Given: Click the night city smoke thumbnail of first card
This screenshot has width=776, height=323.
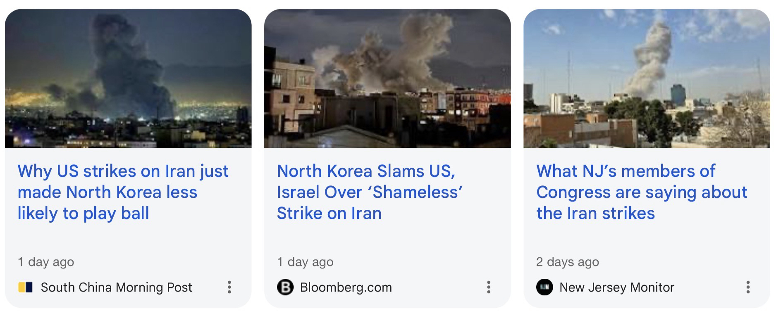Looking at the screenshot, I should tap(128, 78).
